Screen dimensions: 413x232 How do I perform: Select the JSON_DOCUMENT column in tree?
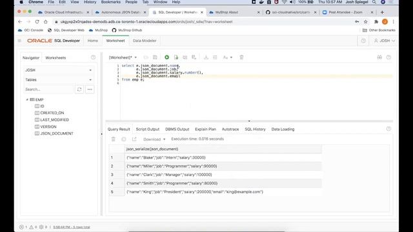pyautogui.click(x=57, y=133)
